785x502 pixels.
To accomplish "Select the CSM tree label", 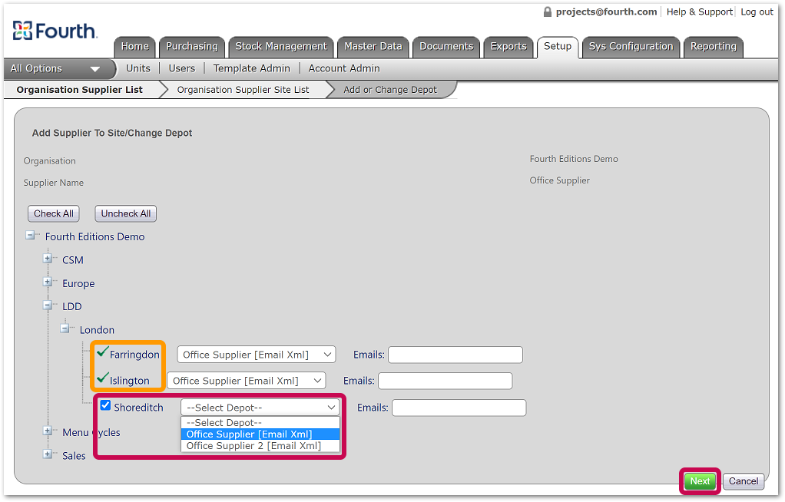I will coord(73,260).
